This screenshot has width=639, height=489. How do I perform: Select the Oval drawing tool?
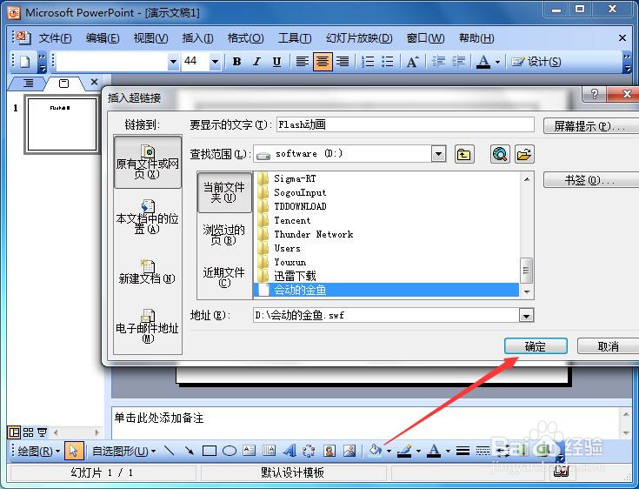click(x=230, y=451)
